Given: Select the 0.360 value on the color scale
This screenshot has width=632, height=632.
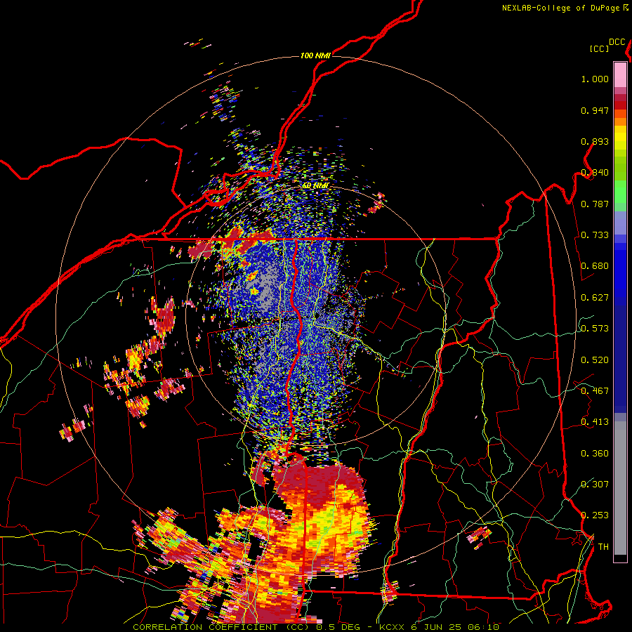Looking at the screenshot, I should pos(595,454).
